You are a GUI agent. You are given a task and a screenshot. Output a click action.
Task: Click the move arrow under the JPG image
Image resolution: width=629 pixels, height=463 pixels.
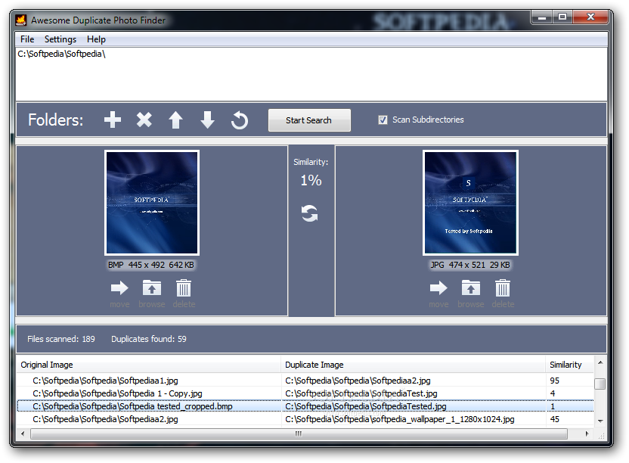pyautogui.click(x=438, y=288)
